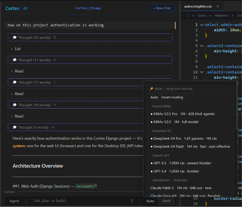The image size is (242, 207).
Task: Click line number 35 in editor gutter
Action: coord(195,204)
